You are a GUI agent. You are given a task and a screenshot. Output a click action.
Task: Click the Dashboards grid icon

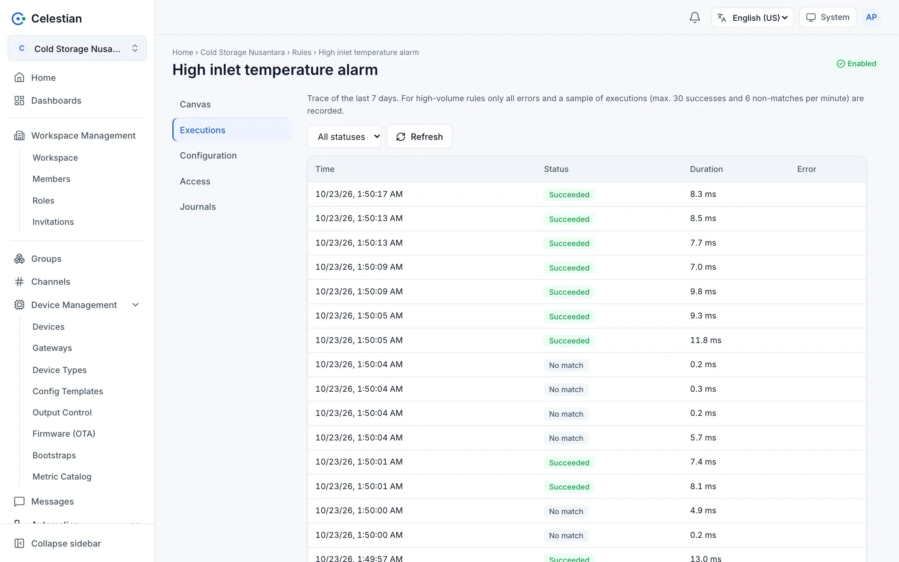click(19, 100)
